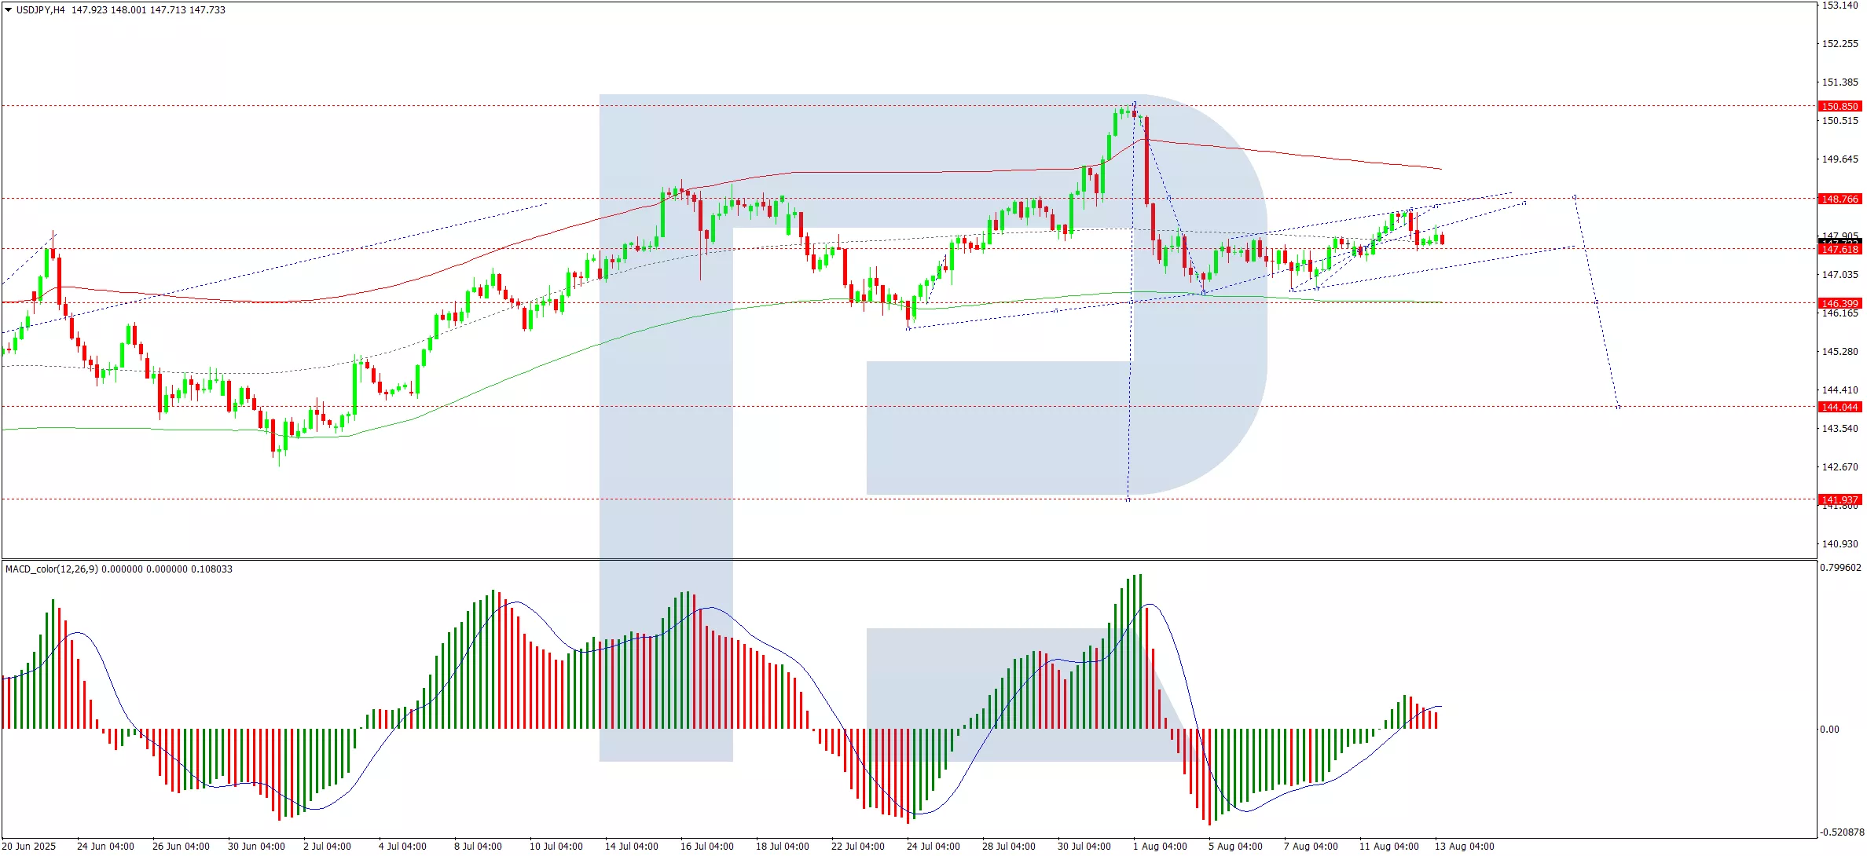Click the red 148.766 price level tag
The image size is (1867, 856).
click(x=1839, y=199)
